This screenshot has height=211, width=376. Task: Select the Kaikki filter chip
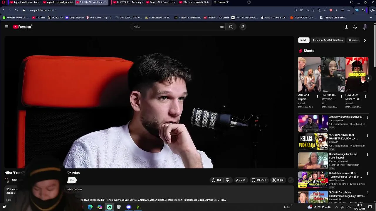tap(304, 40)
